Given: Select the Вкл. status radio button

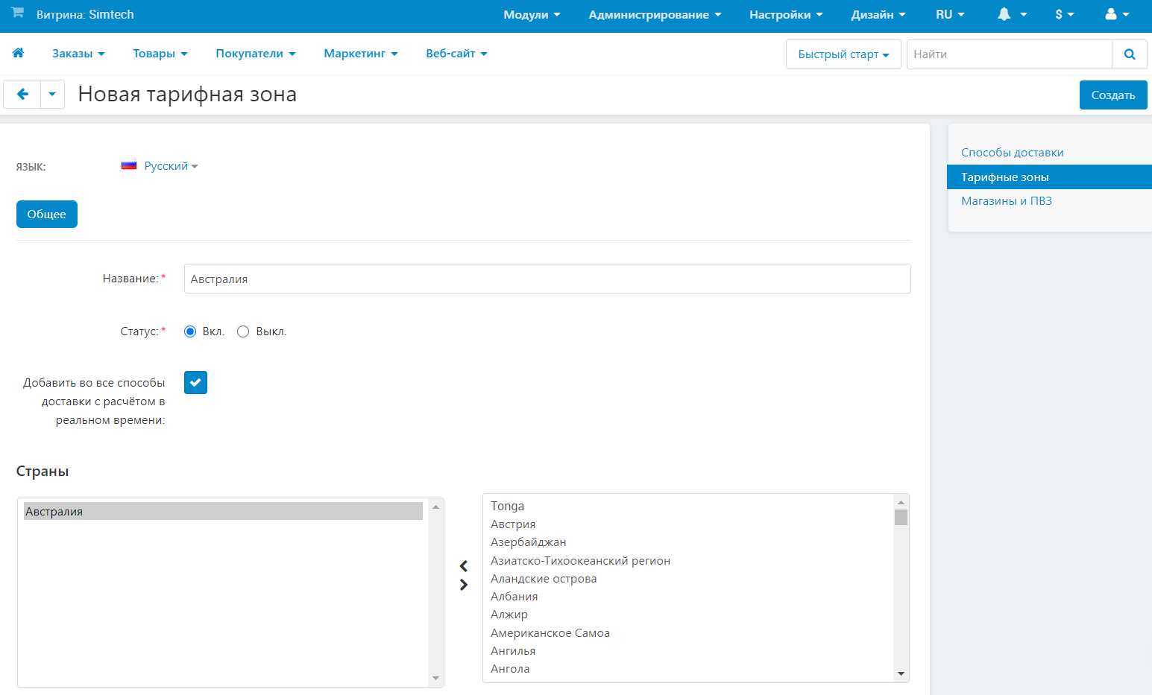Looking at the screenshot, I should click(x=190, y=331).
